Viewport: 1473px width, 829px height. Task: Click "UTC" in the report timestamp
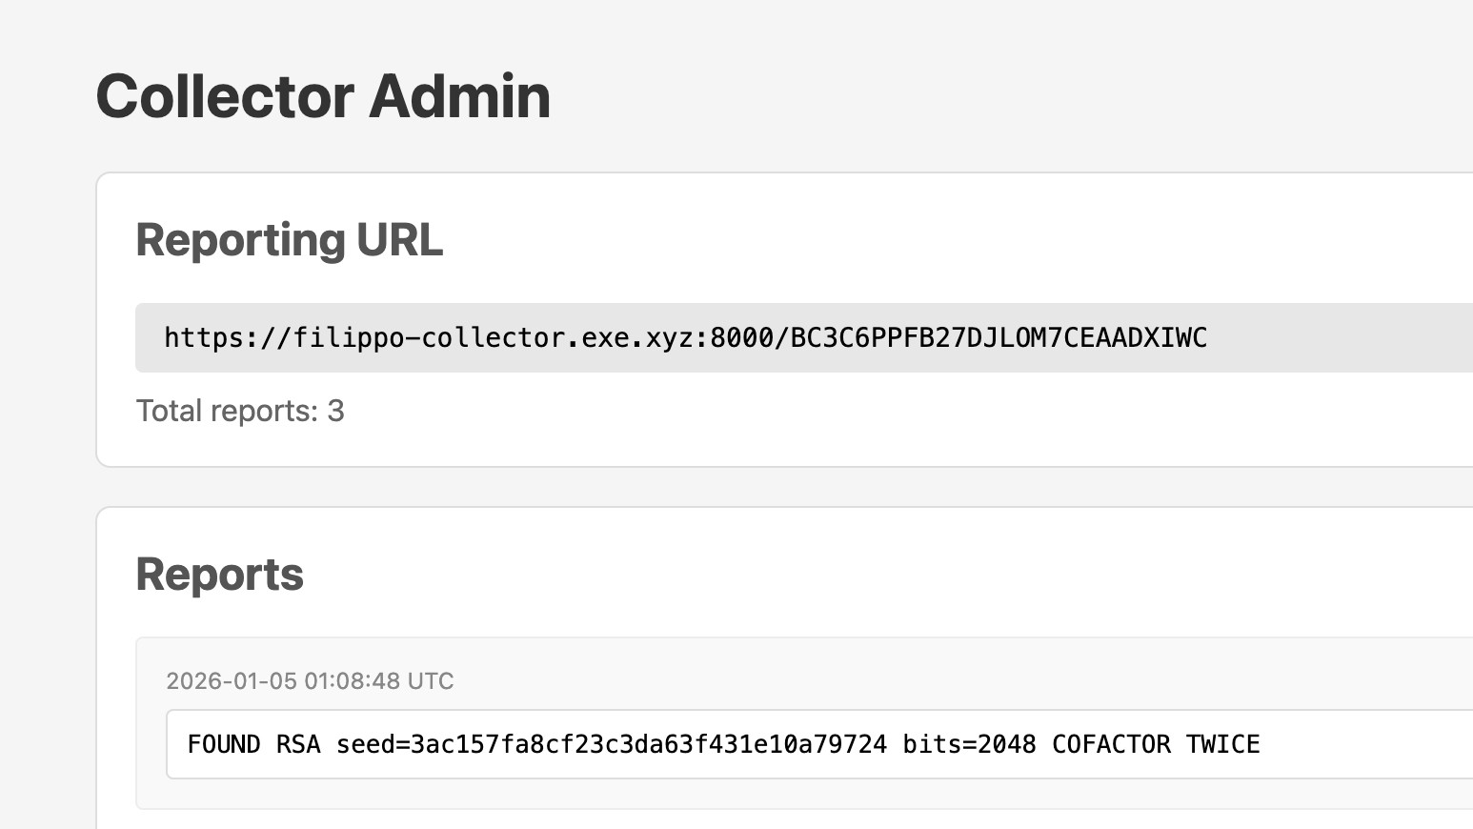click(x=431, y=681)
